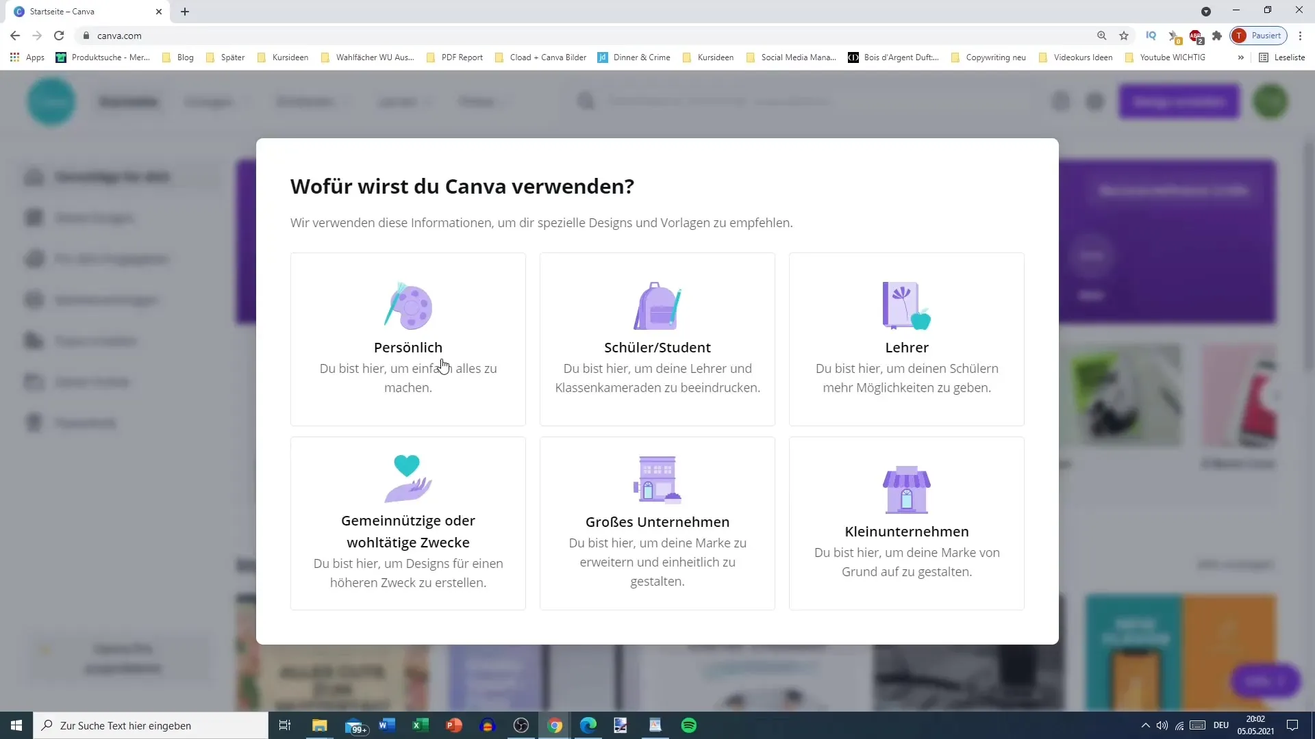Pick the Lehrer book-and-apple icon
This screenshot has width=1315, height=739.
[907, 306]
